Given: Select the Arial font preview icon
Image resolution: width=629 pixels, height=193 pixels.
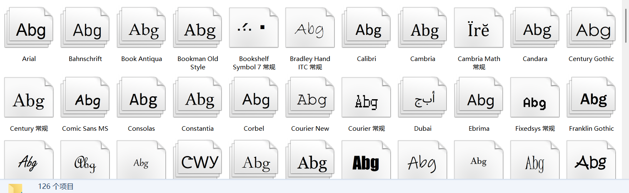Looking at the screenshot, I should [x=29, y=27].
